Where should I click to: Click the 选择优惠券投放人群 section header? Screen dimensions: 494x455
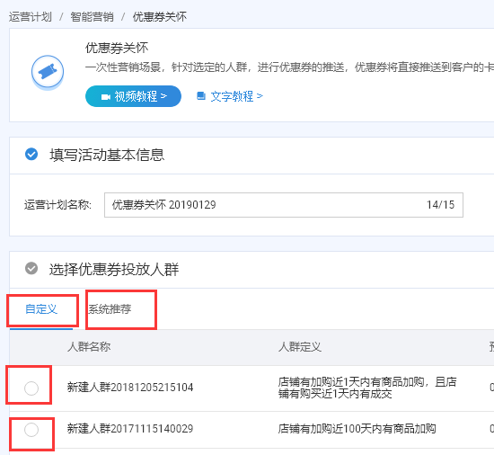click(x=114, y=269)
